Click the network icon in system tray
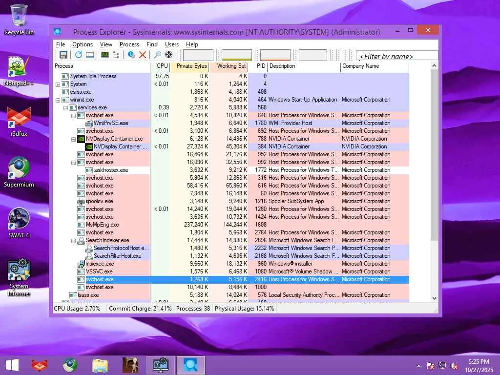The width and height of the screenshot is (500, 375). [x=442, y=366]
